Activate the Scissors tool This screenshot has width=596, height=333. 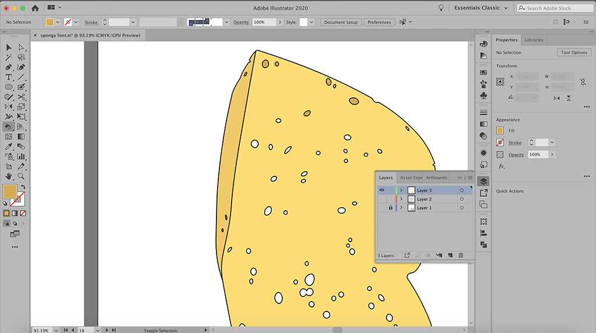pos(21,97)
